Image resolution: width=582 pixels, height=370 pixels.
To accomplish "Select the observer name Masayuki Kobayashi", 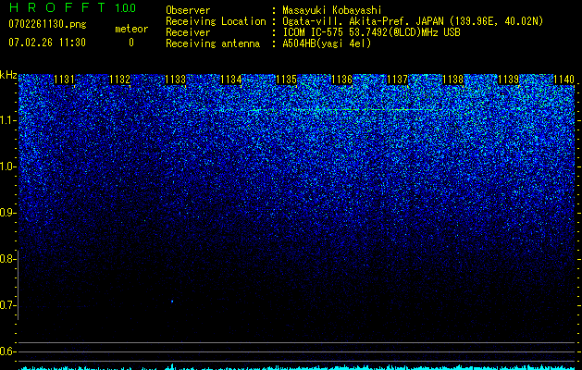I will click(332, 10).
